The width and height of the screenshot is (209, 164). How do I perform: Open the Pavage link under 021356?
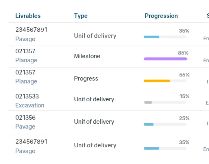click(x=25, y=127)
